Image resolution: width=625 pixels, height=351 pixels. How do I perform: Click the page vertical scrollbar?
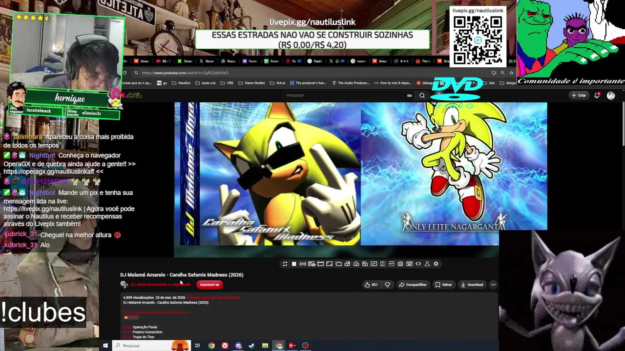point(623,124)
